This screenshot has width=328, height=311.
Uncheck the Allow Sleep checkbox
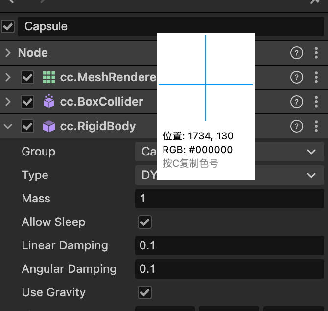coord(145,222)
